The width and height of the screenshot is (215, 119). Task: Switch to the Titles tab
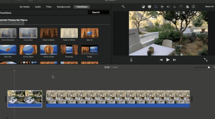click(49, 7)
